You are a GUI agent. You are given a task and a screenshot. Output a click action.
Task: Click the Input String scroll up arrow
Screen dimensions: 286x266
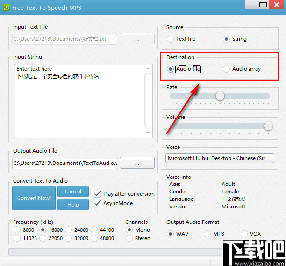click(148, 68)
